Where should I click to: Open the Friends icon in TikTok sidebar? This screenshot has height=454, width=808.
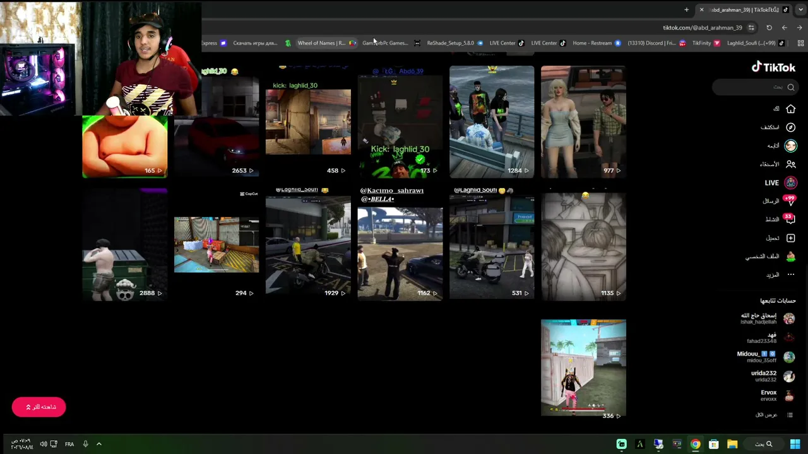(x=790, y=164)
